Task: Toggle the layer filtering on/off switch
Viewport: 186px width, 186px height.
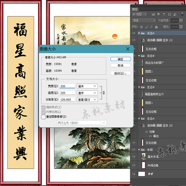Action: coord(182,14)
